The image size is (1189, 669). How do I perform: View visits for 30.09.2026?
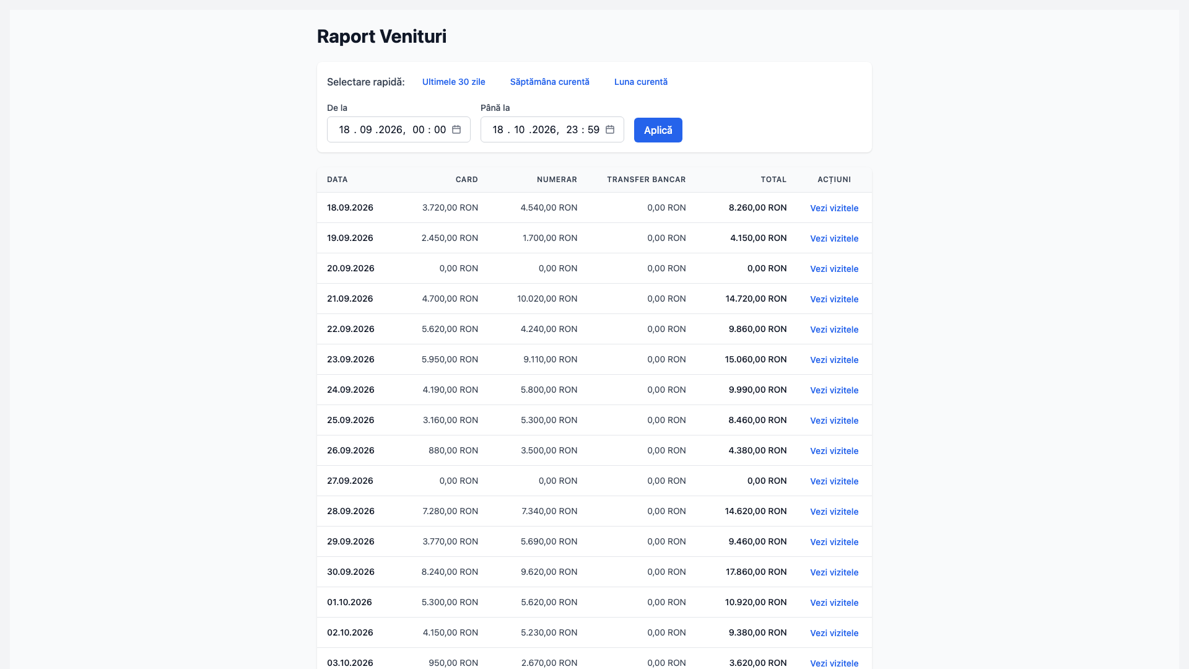pos(834,572)
